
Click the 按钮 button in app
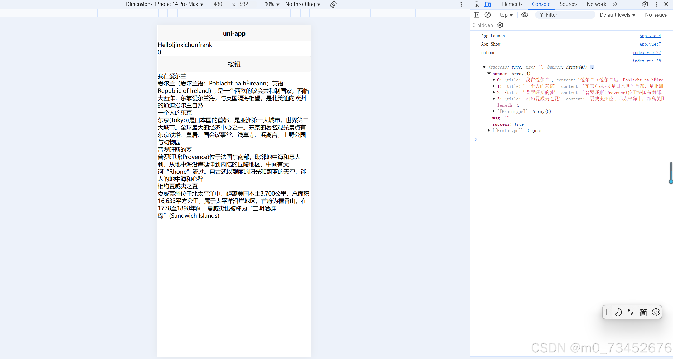pos(234,64)
